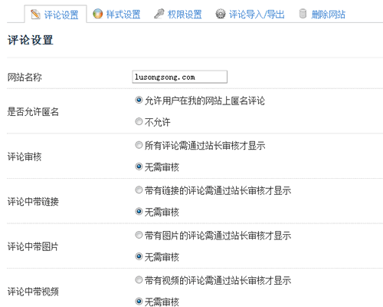Switch to the 权限设置 tab
This screenshot has width=383, height=307.
(x=178, y=14)
